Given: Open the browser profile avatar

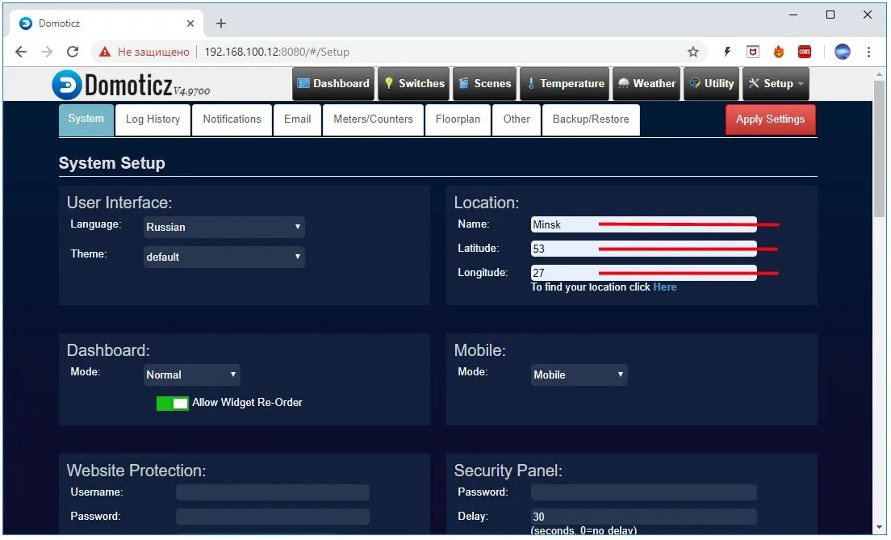Looking at the screenshot, I should pyautogui.click(x=842, y=52).
